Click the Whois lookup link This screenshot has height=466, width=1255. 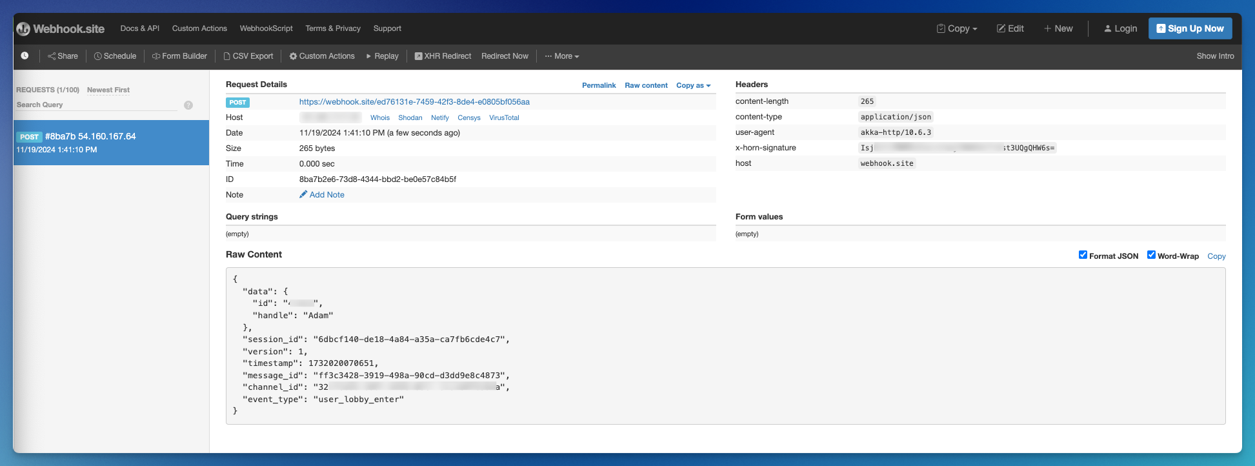[380, 117]
